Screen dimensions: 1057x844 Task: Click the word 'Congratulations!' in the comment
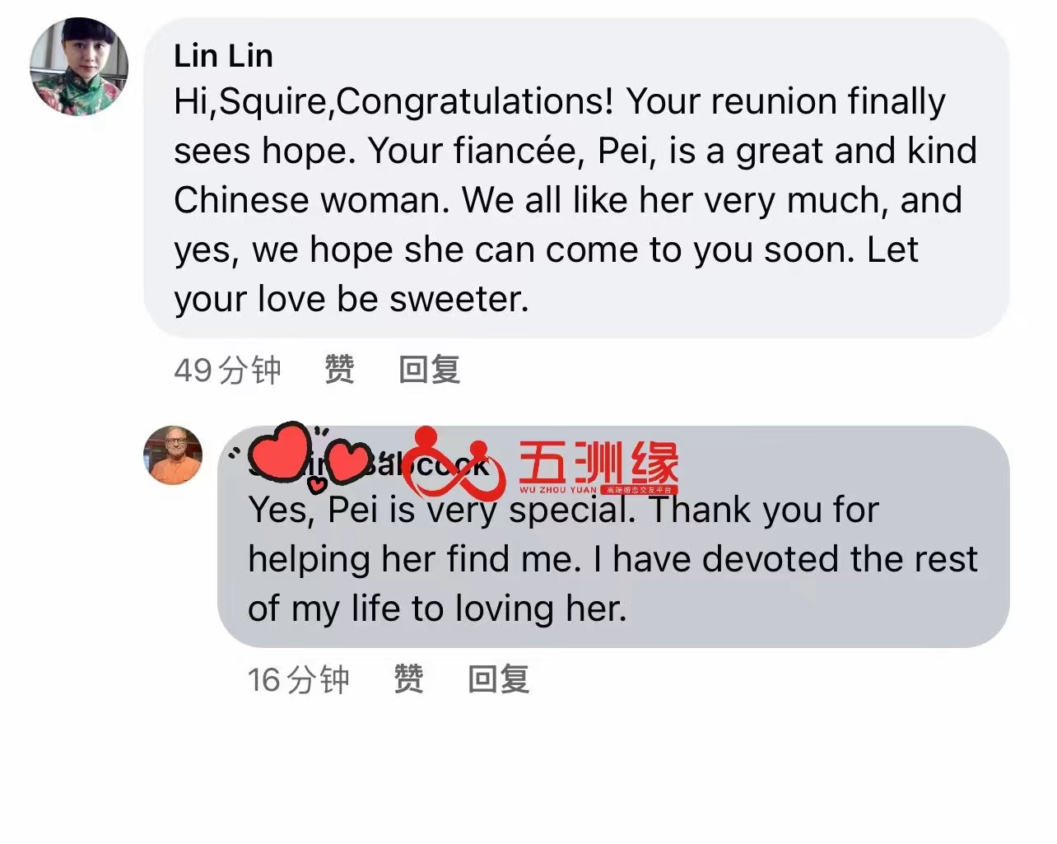(475, 102)
